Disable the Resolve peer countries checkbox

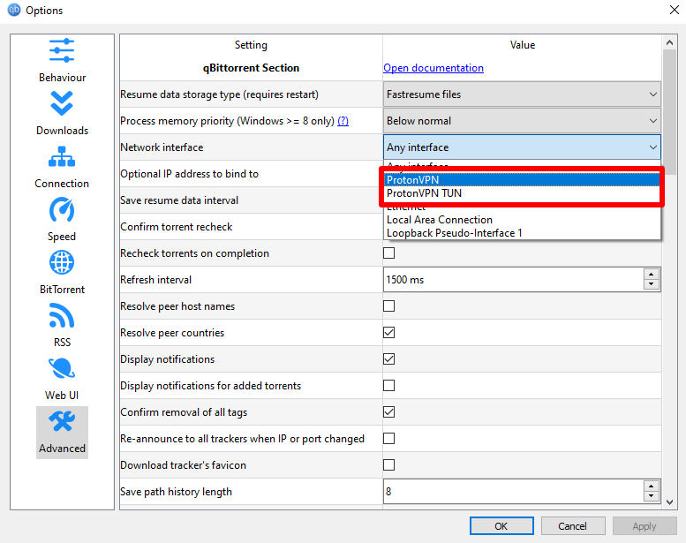click(389, 333)
